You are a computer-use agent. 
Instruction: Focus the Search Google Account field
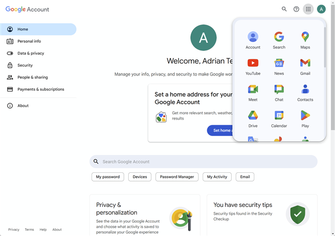[207, 161]
